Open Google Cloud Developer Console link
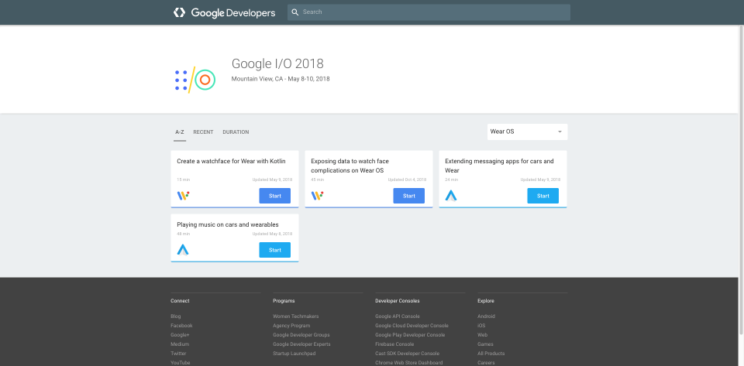 (x=412, y=326)
